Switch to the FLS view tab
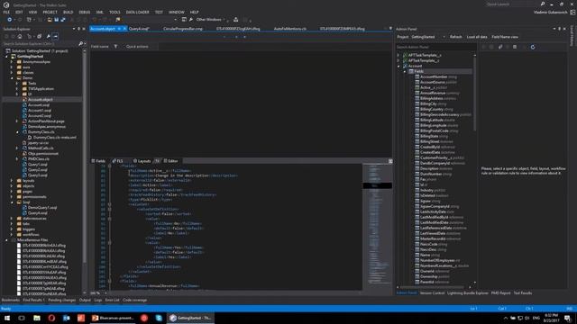The width and height of the screenshot is (577, 324). pyautogui.click(x=118, y=161)
